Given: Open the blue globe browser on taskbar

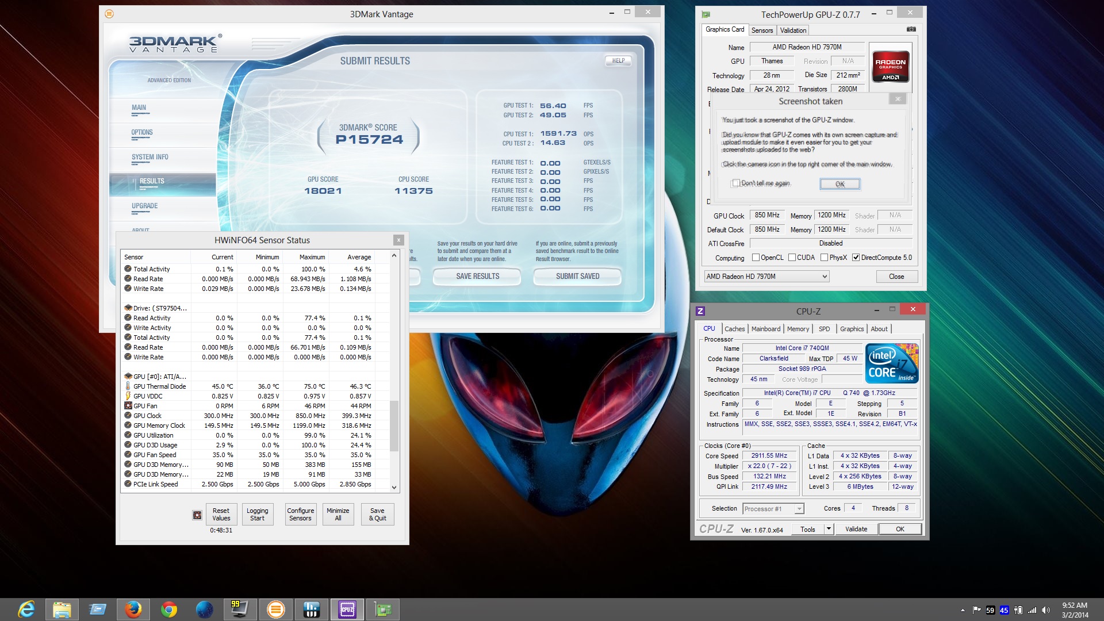Looking at the screenshot, I should pos(205,609).
